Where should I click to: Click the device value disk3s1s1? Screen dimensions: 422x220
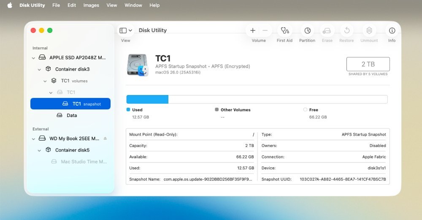click(376, 168)
